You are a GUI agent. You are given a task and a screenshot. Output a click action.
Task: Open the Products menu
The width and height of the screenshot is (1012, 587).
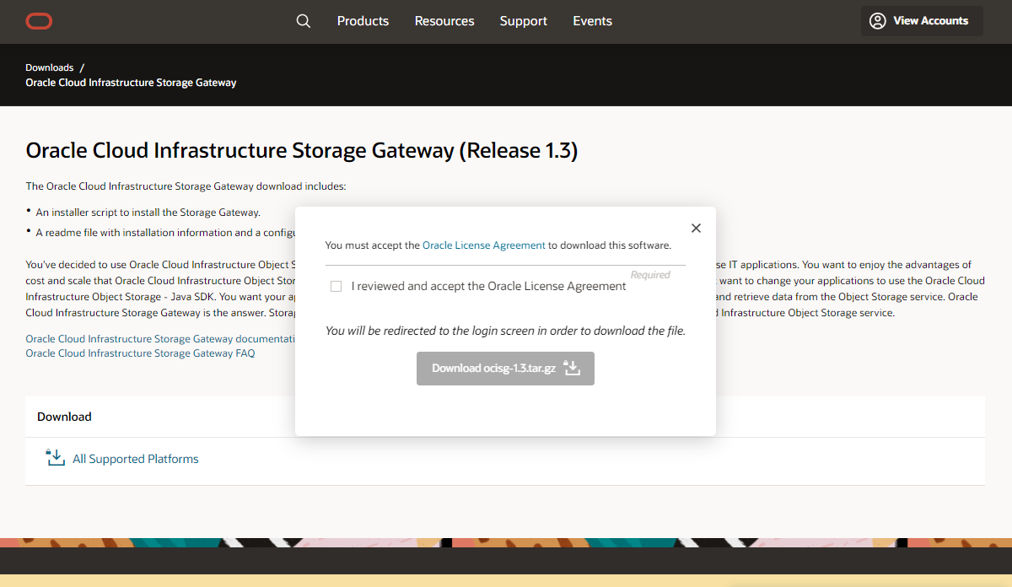[363, 21]
